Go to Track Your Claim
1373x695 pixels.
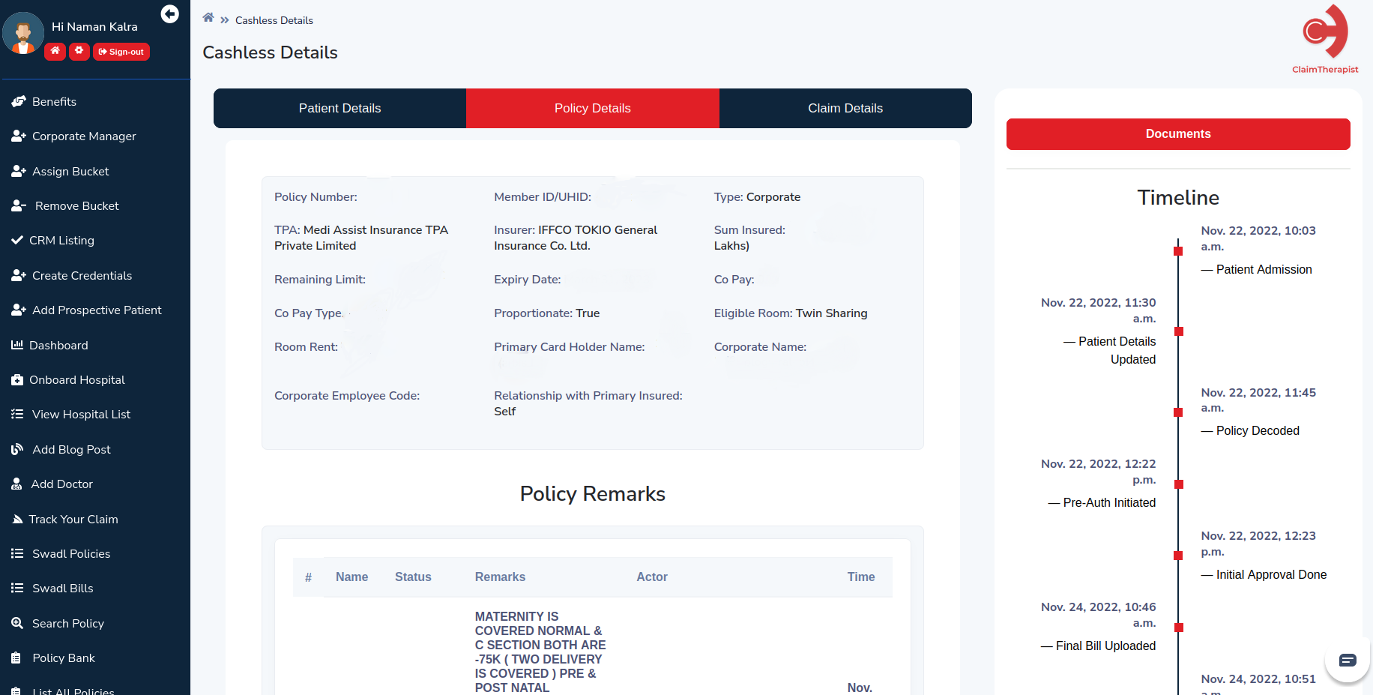click(x=73, y=520)
